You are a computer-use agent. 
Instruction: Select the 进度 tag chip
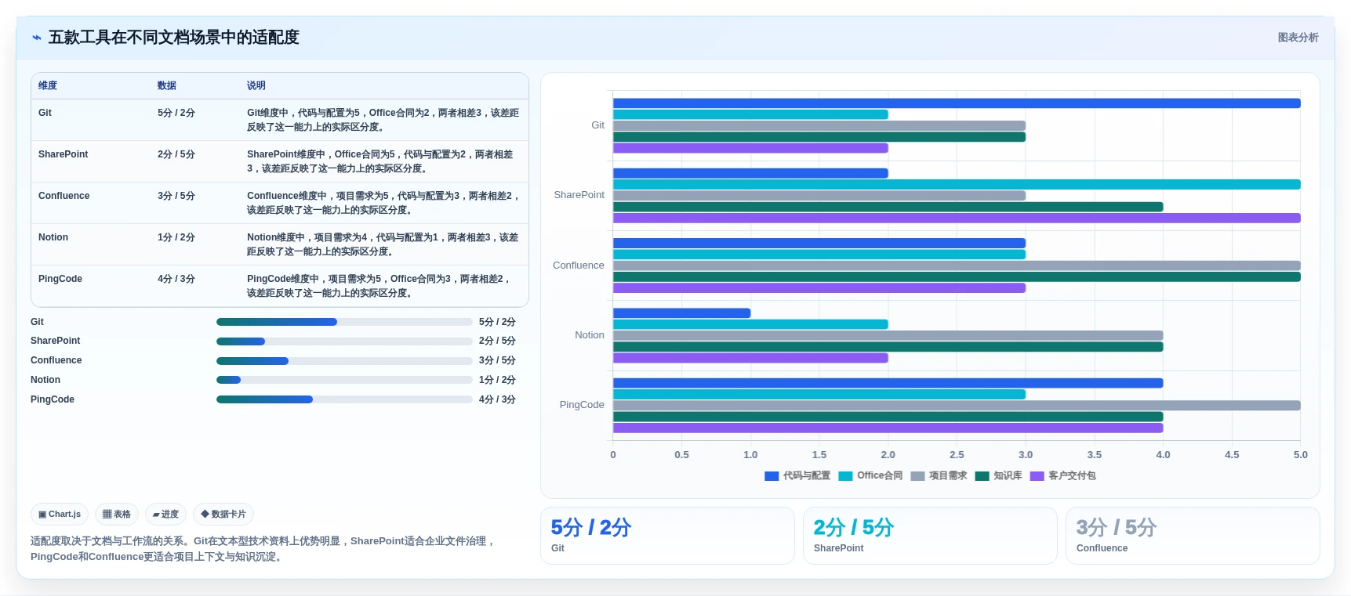click(x=165, y=515)
